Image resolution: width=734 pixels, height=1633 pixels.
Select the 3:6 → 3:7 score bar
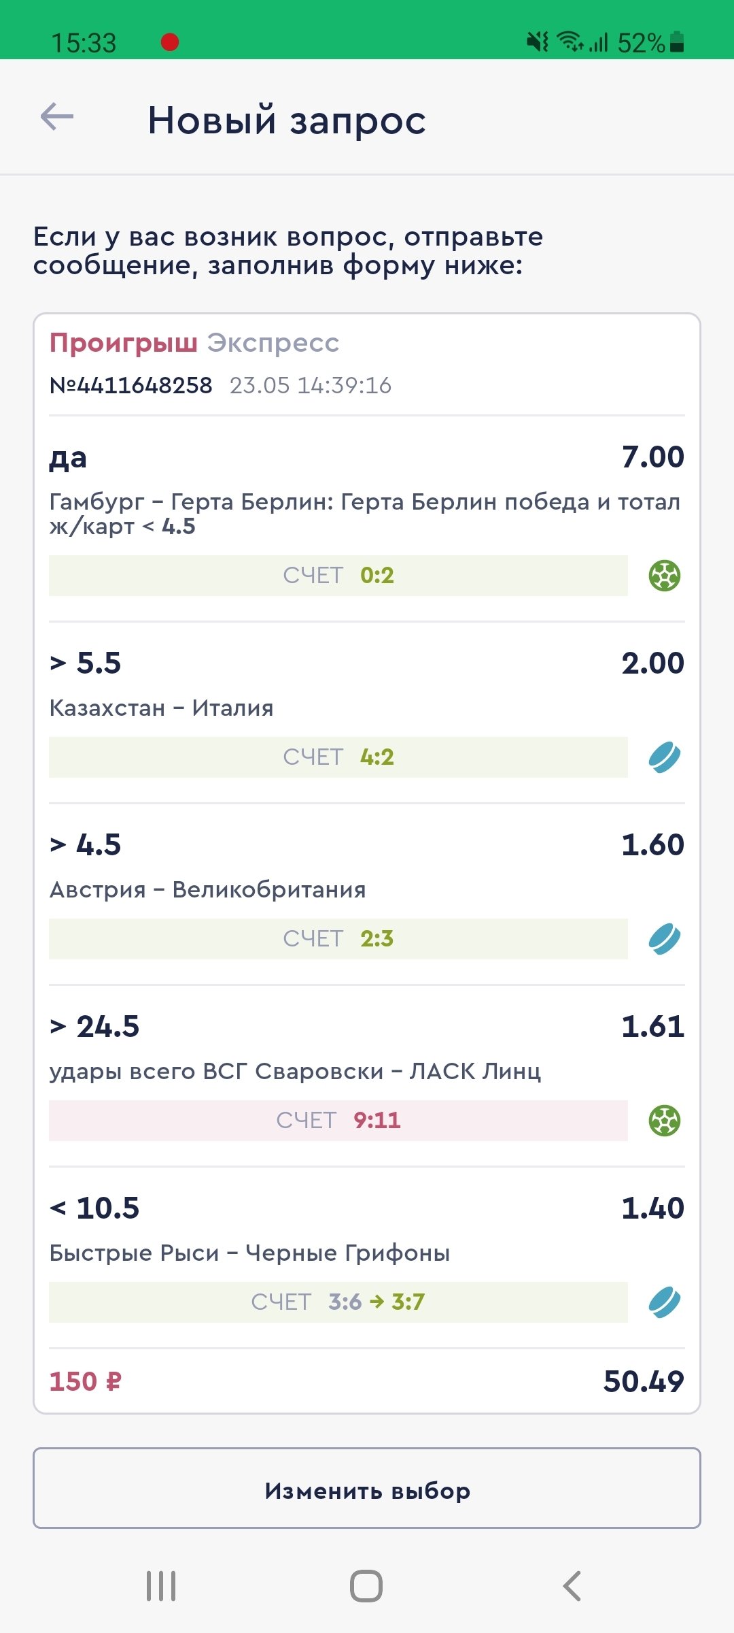point(338,1302)
